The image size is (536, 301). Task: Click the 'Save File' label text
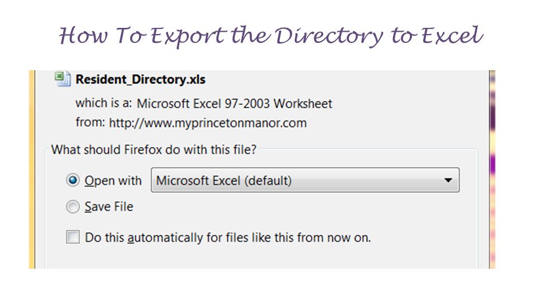click(109, 207)
